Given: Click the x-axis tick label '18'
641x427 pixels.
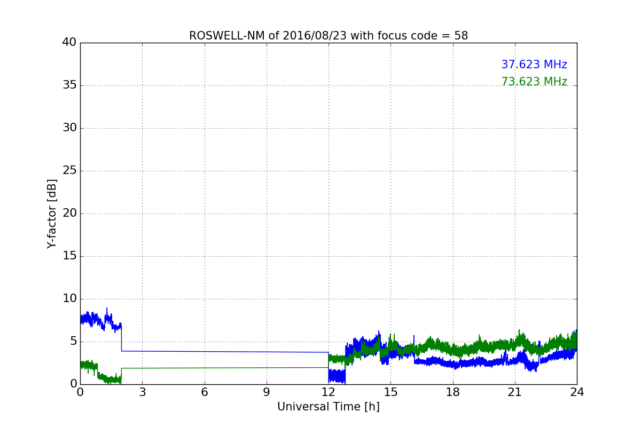Looking at the screenshot, I should 453,392.
